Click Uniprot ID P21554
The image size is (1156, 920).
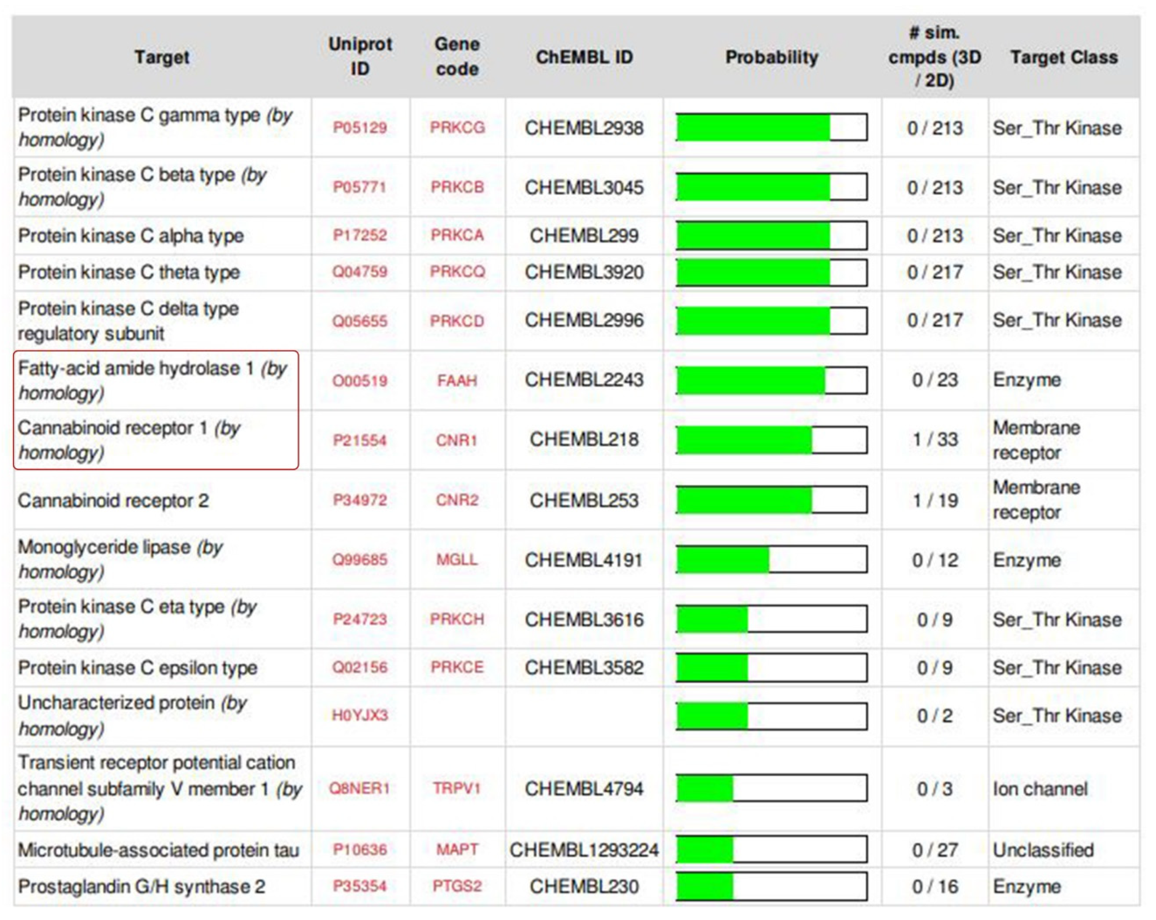coord(359,440)
